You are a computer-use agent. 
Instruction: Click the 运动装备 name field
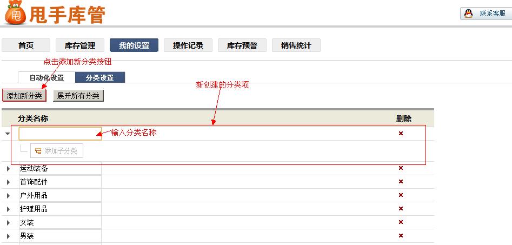pos(61,168)
